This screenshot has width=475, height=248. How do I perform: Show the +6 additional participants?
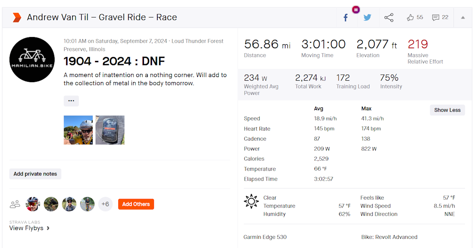(105, 204)
